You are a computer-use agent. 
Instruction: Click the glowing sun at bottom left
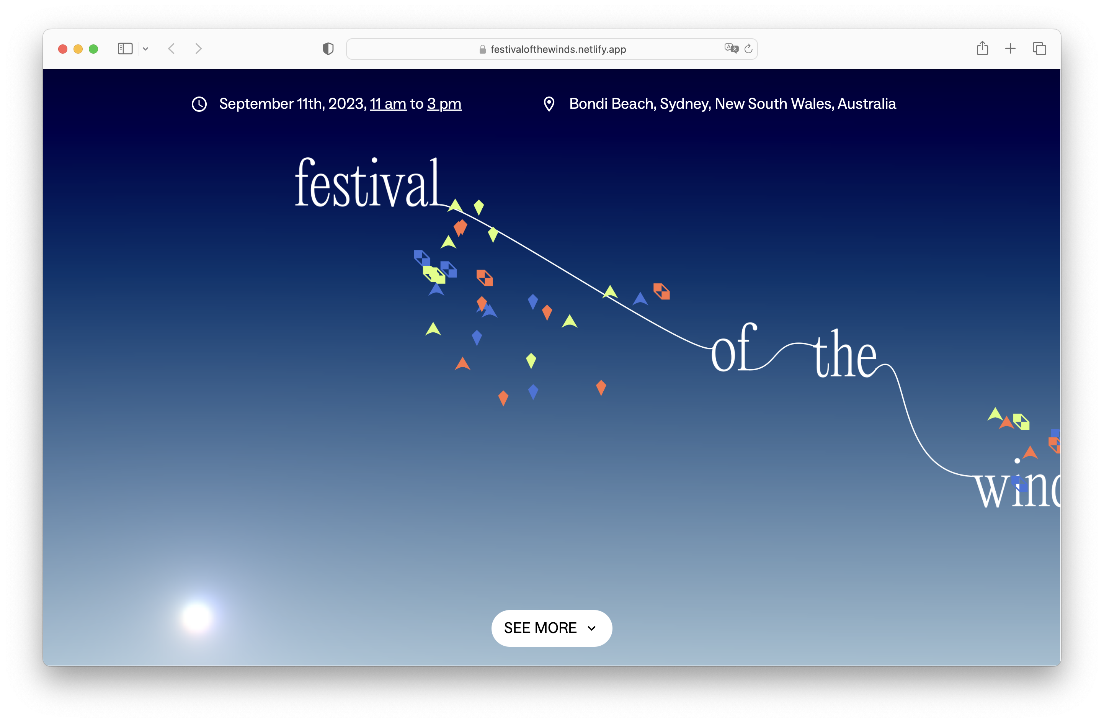tap(197, 618)
